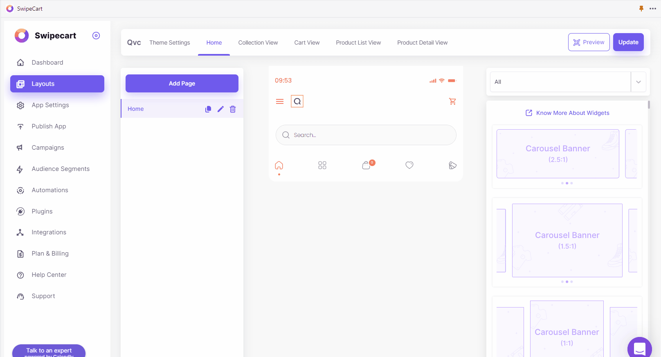
Task: Click the hamburger menu icon in phone preview
Action: 280,101
